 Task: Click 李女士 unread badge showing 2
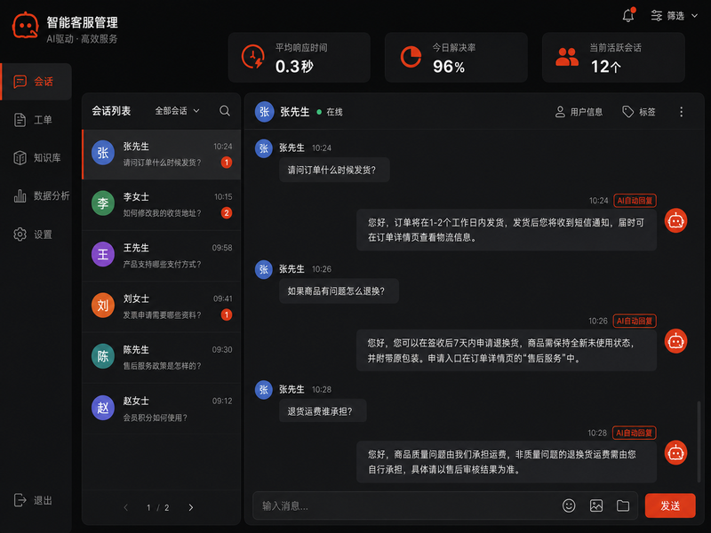[x=227, y=213]
